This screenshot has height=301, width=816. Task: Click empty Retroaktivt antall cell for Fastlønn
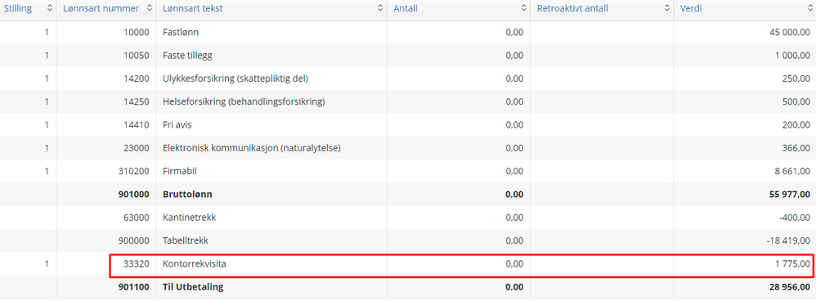(602, 32)
